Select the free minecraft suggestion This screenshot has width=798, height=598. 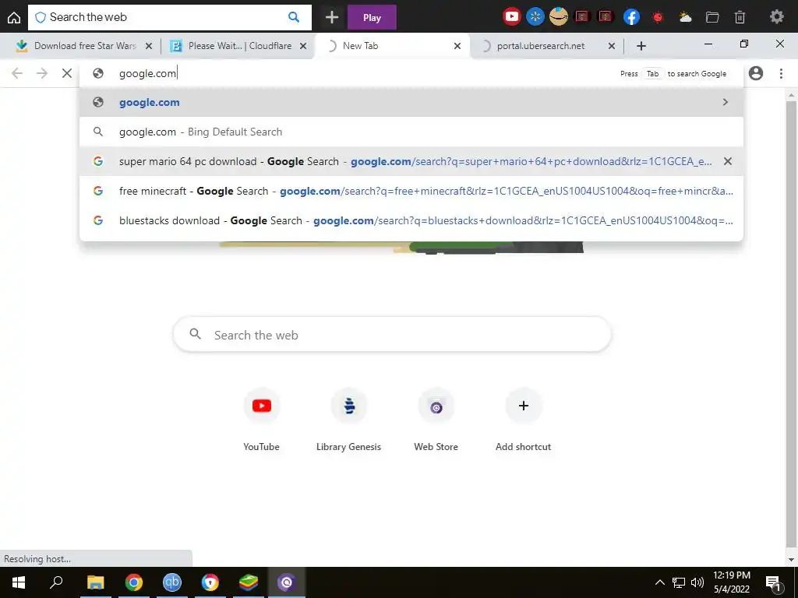tap(411, 191)
